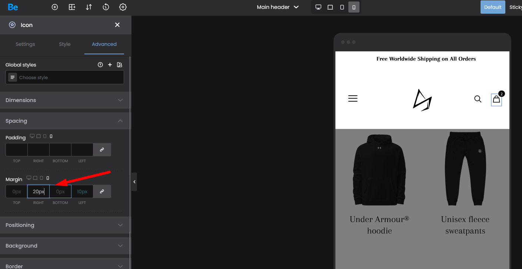Open the builder settings gear icon
522x269 pixels.
click(x=123, y=7)
